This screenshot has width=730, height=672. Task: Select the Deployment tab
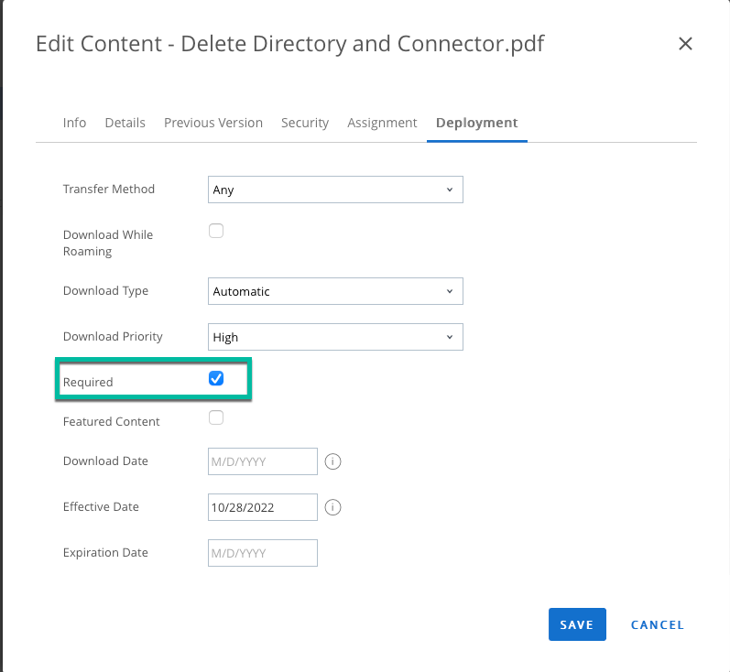pyautogui.click(x=477, y=123)
